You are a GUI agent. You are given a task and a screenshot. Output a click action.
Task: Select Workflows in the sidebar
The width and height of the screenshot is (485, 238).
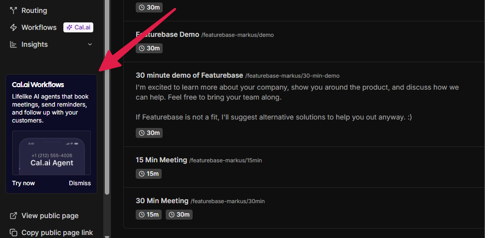click(39, 27)
